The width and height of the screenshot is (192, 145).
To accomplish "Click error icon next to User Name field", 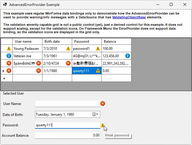I will 103,103.
